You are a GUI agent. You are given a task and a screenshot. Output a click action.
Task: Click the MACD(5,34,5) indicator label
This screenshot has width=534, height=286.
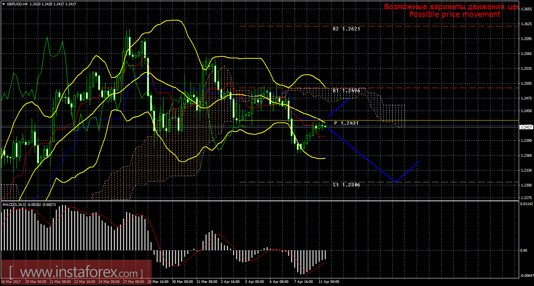pos(15,205)
